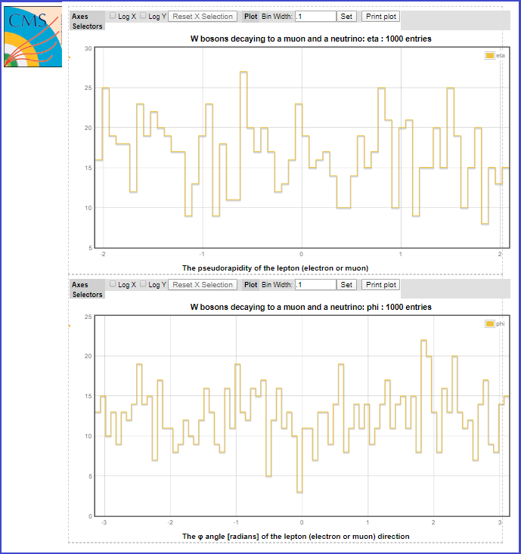The image size is (521, 554).
Task: Click the phi legend label text
Action: point(500,324)
